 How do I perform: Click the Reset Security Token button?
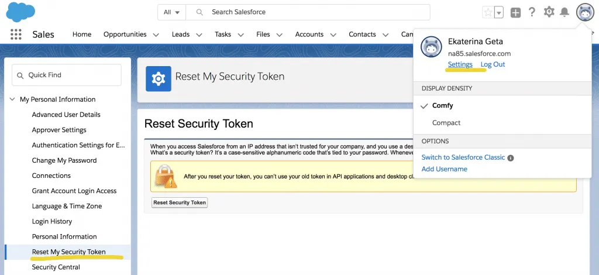180,202
